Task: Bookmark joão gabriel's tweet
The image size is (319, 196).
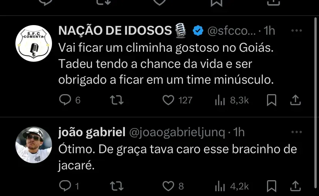Action: click(272, 186)
